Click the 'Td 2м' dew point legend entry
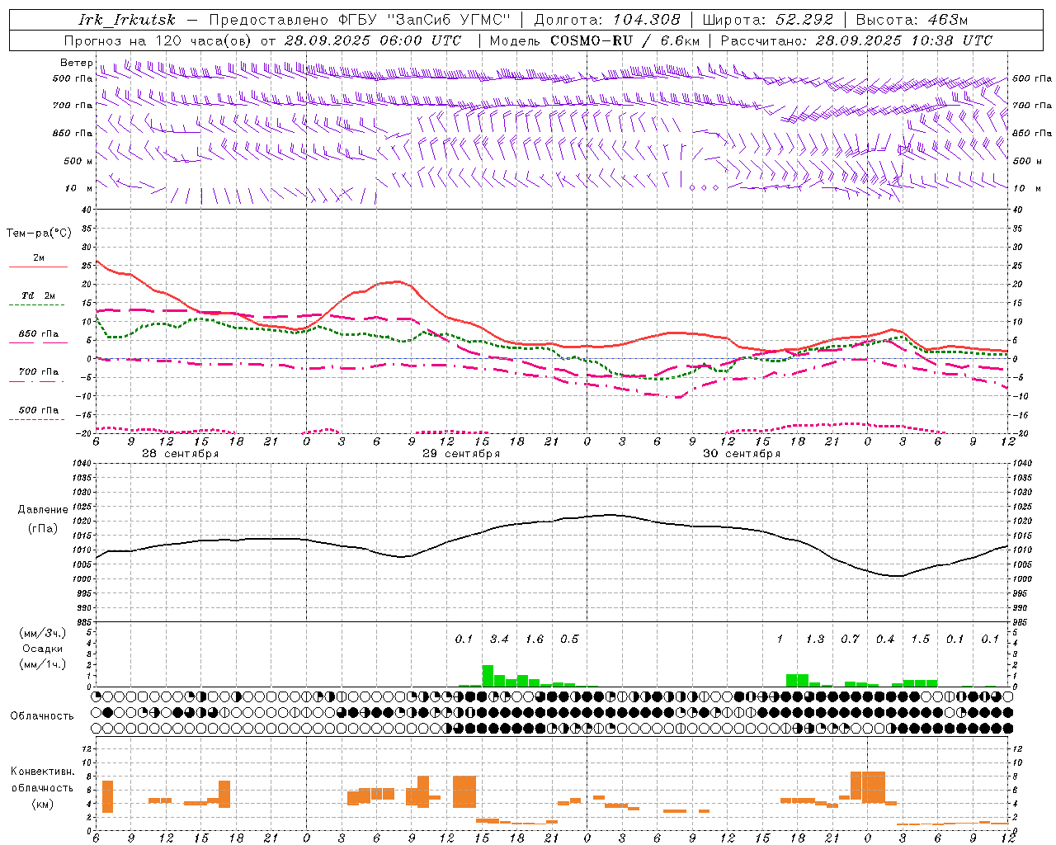 click(x=39, y=295)
